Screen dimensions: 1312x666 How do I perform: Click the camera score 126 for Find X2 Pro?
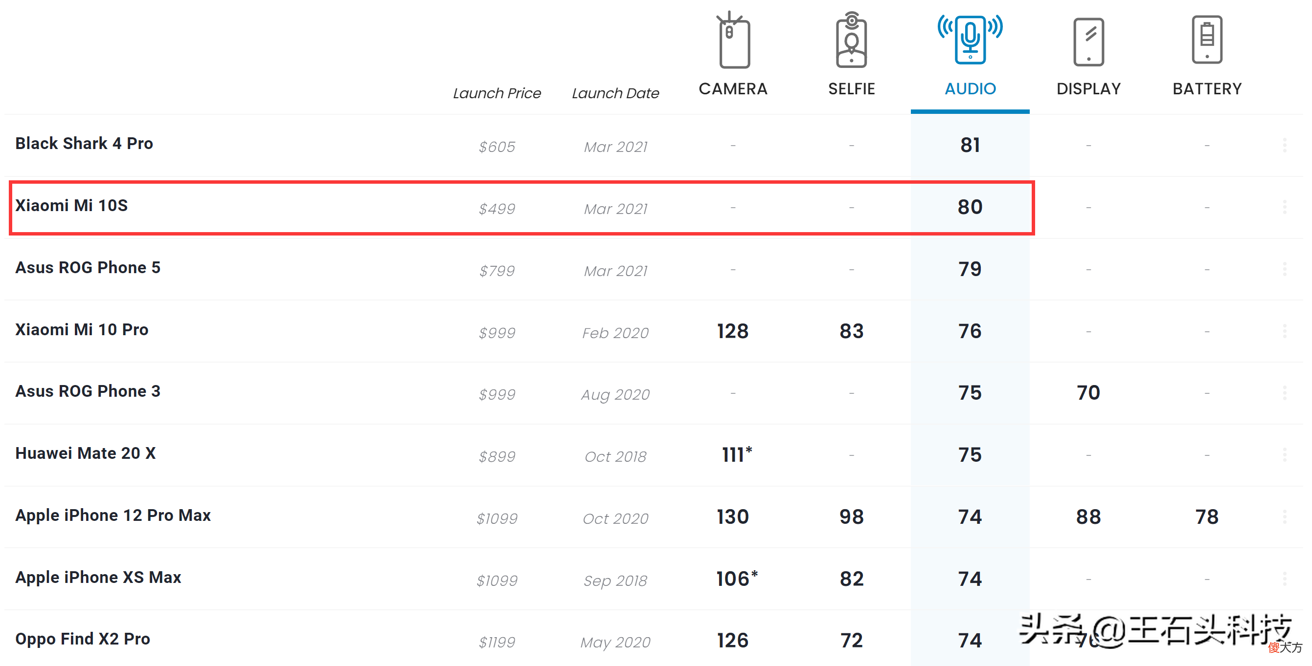pos(733,641)
